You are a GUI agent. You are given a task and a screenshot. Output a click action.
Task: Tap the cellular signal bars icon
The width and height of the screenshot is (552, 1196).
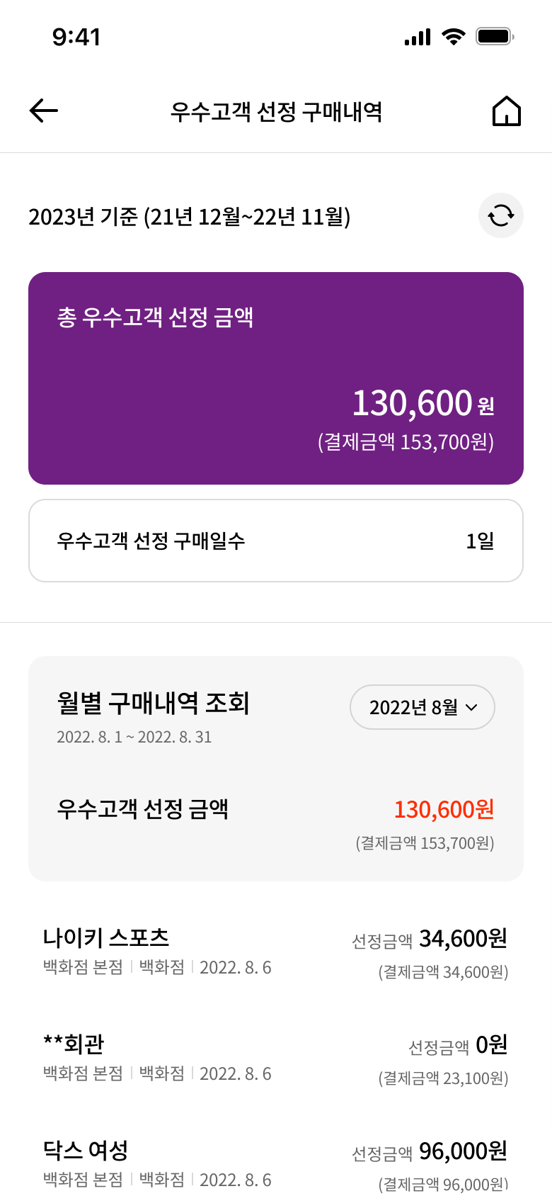click(x=418, y=38)
